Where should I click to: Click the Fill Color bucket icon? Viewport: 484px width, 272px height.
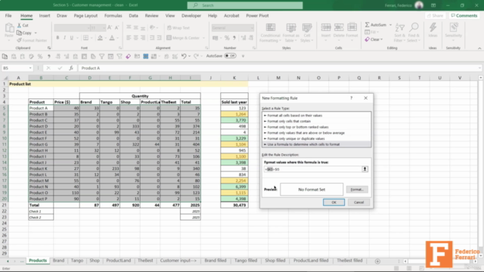click(x=100, y=38)
